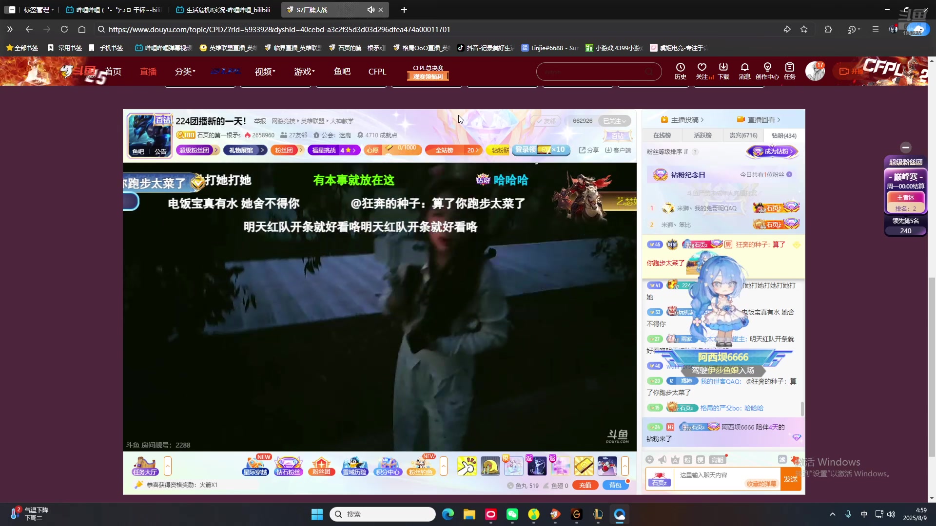Screen dimensions: 936x526
Task: Select the 钻粉(434) tab
Action: point(784,135)
